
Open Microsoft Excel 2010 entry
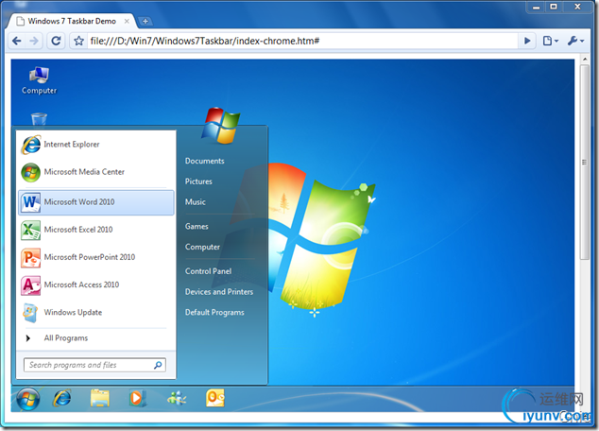[x=78, y=230]
